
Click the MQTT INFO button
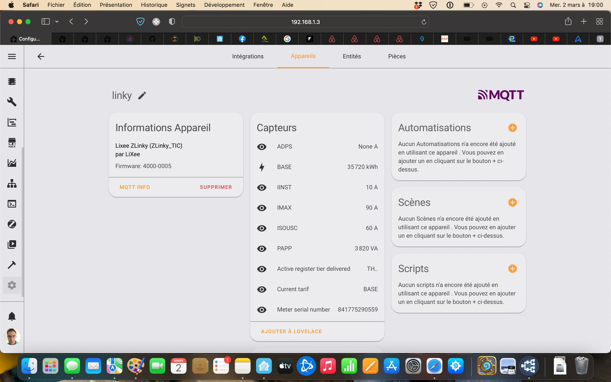pyautogui.click(x=135, y=187)
